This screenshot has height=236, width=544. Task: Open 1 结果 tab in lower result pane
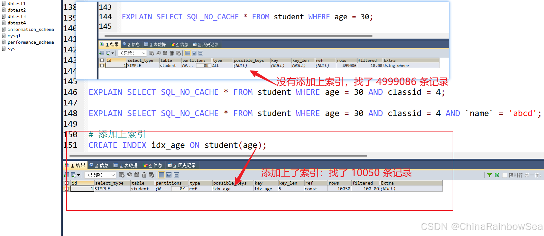pyautogui.click(x=75, y=165)
